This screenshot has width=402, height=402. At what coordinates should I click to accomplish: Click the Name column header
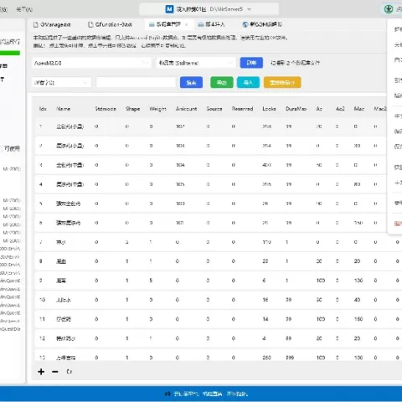point(64,109)
